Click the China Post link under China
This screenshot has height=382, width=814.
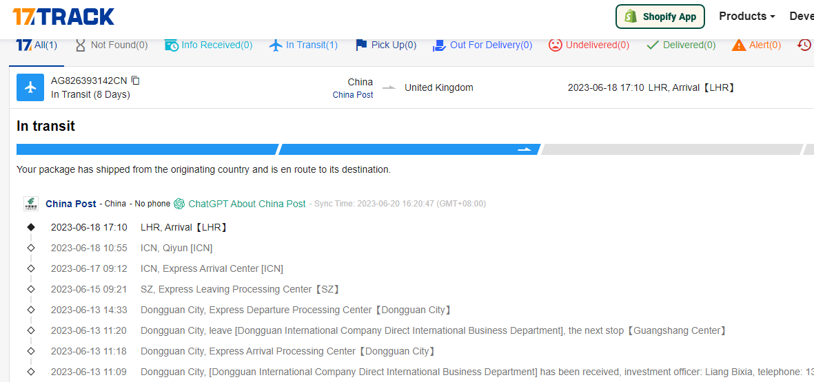point(352,95)
